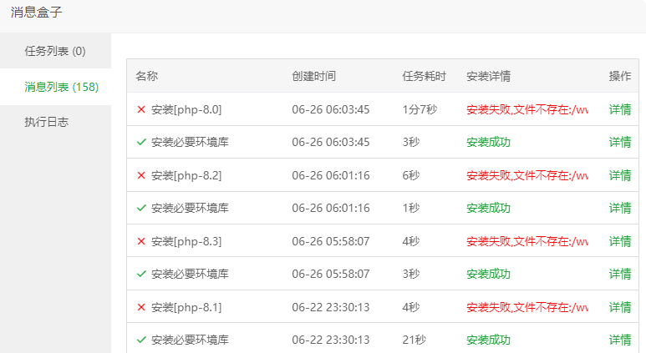Click the 安装[php-8.3] task name
Image resolution: width=646 pixels, height=353 pixels.
[186, 241]
